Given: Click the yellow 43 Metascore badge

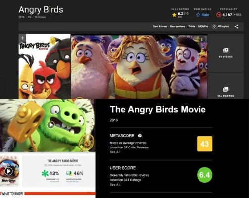Looking at the screenshot, I should pos(204,144).
